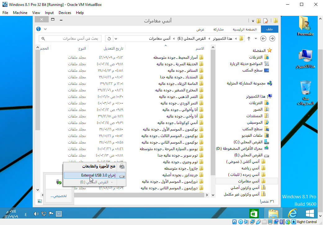Open Internet Explorer from taskbar

292,213
